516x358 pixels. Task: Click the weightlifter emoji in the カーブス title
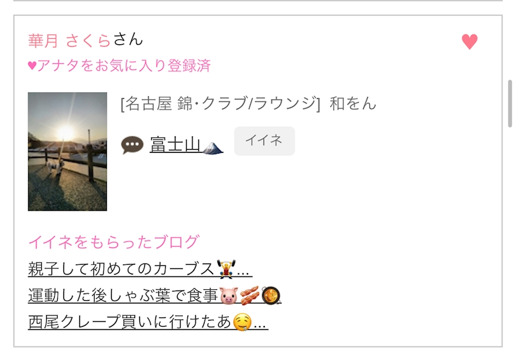pyautogui.click(x=226, y=269)
